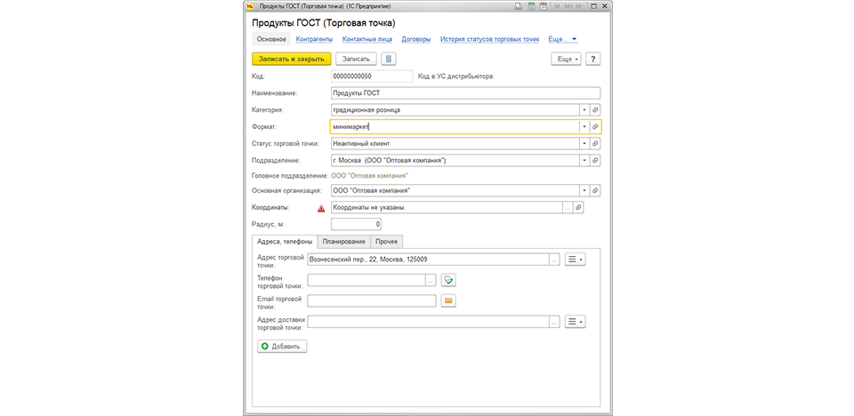Click the Телефон торговой точки input field
Viewport: 854px width, 416px height.
click(367, 280)
